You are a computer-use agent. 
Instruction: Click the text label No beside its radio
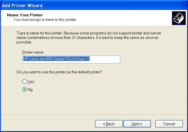coord(30,89)
